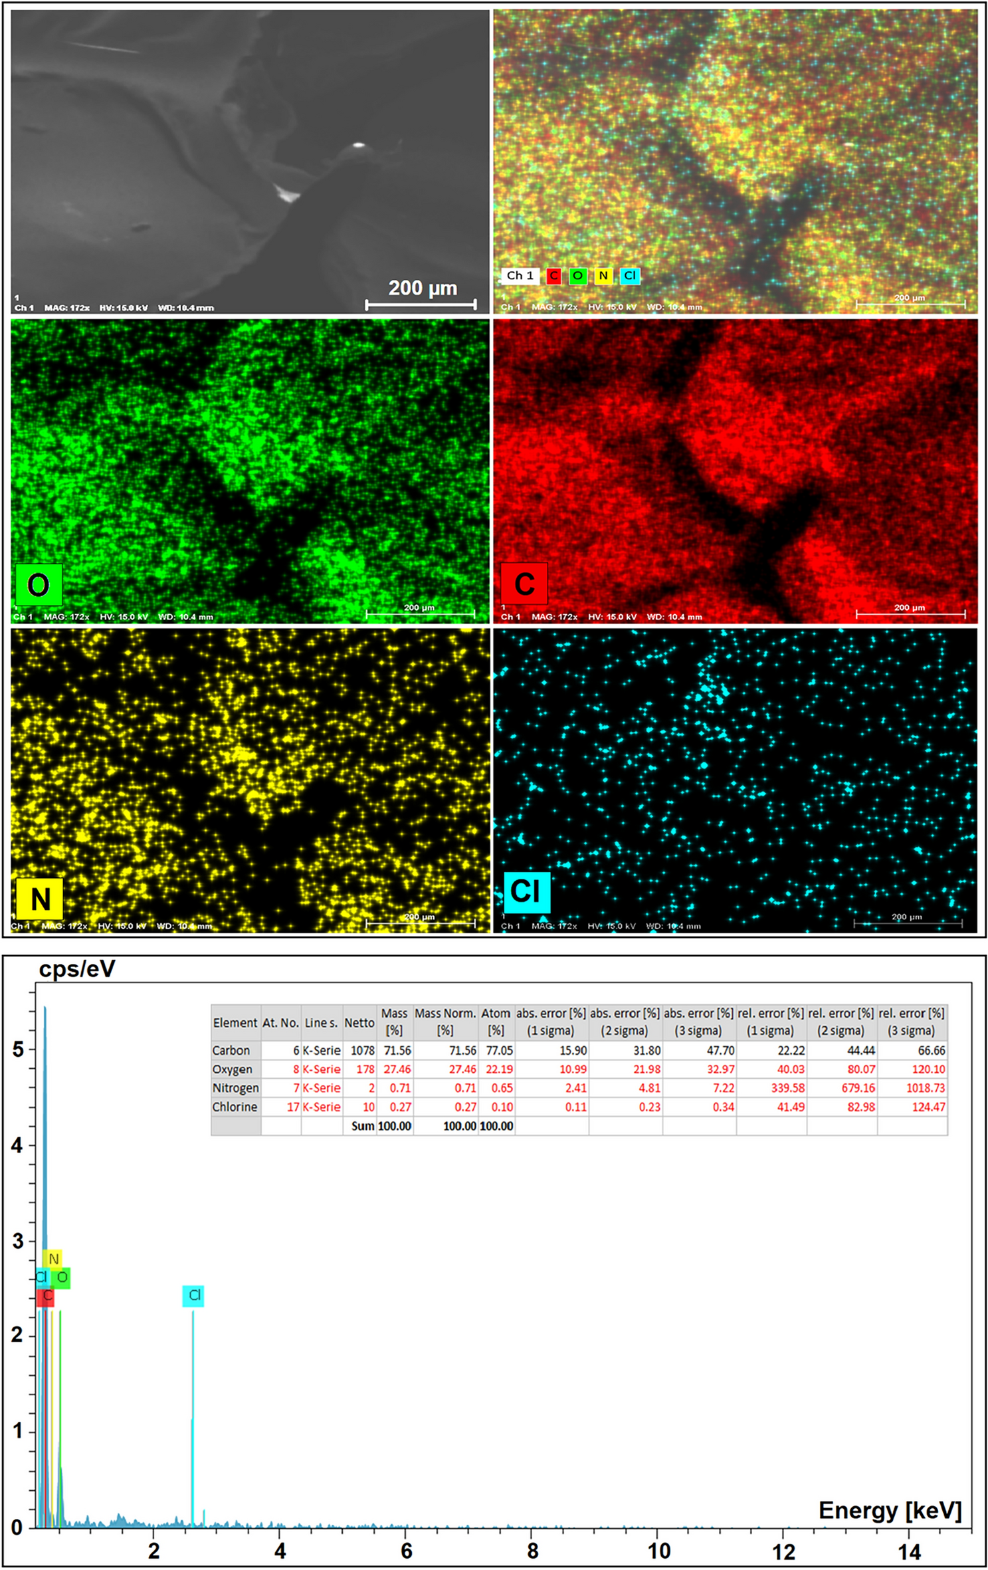Click the yellow N peak marker in spectrum
Screen dimensions: 988x1570
click(53, 1258)
